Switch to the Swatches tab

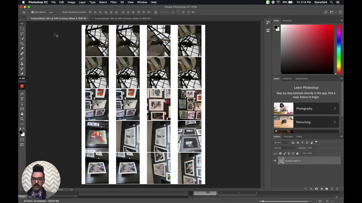tap(287, 21)
